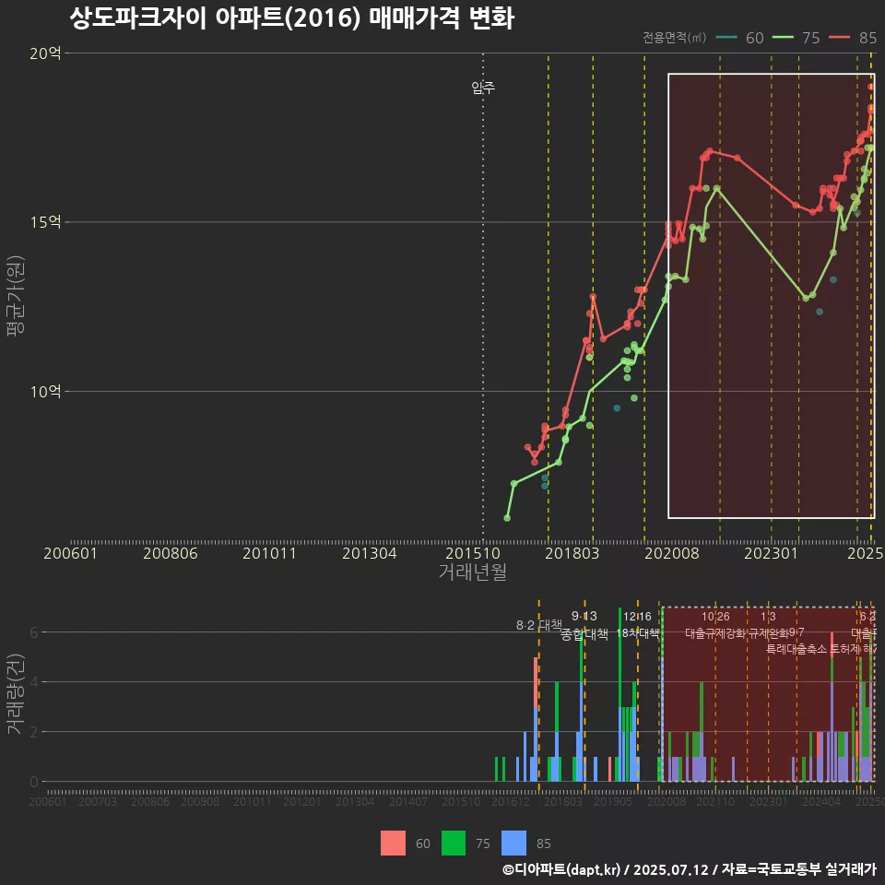Click the 15억 y-axis label
885x885 pixels.
45,222
